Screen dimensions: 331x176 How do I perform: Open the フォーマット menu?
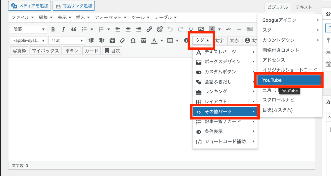coord(111,17)
